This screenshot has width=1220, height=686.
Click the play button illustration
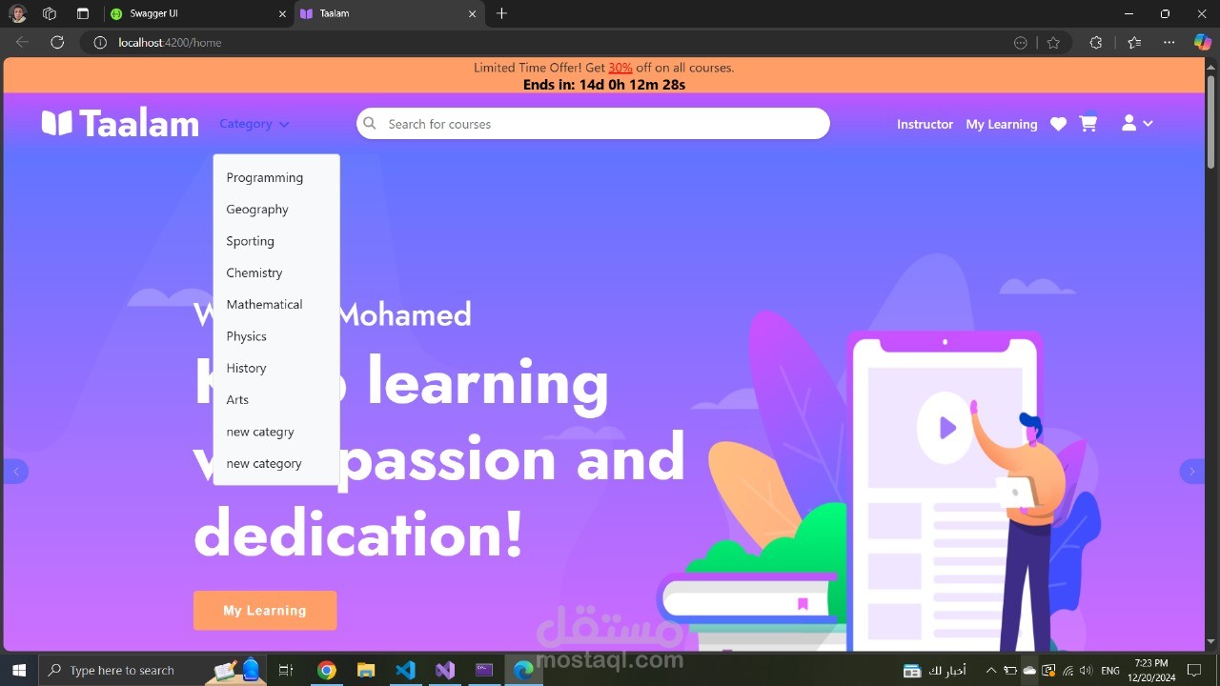point(945,428)
